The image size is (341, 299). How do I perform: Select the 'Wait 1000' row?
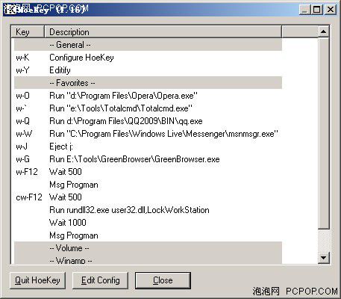point(148,223)
